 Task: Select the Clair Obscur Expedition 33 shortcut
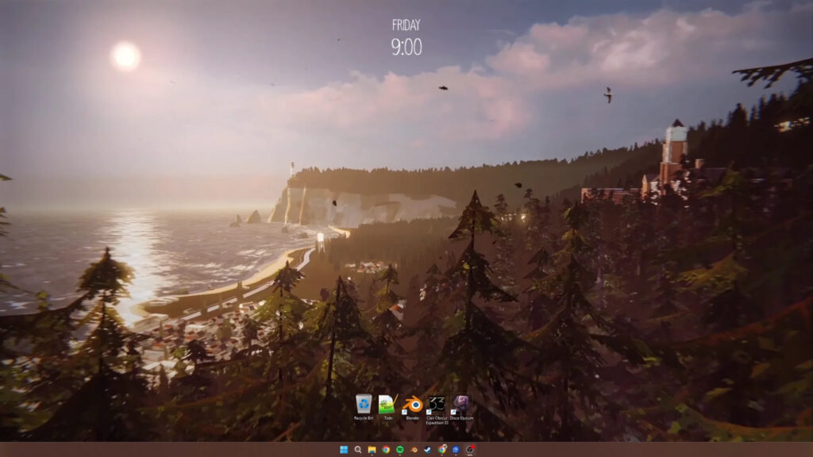tap(437, 409)
